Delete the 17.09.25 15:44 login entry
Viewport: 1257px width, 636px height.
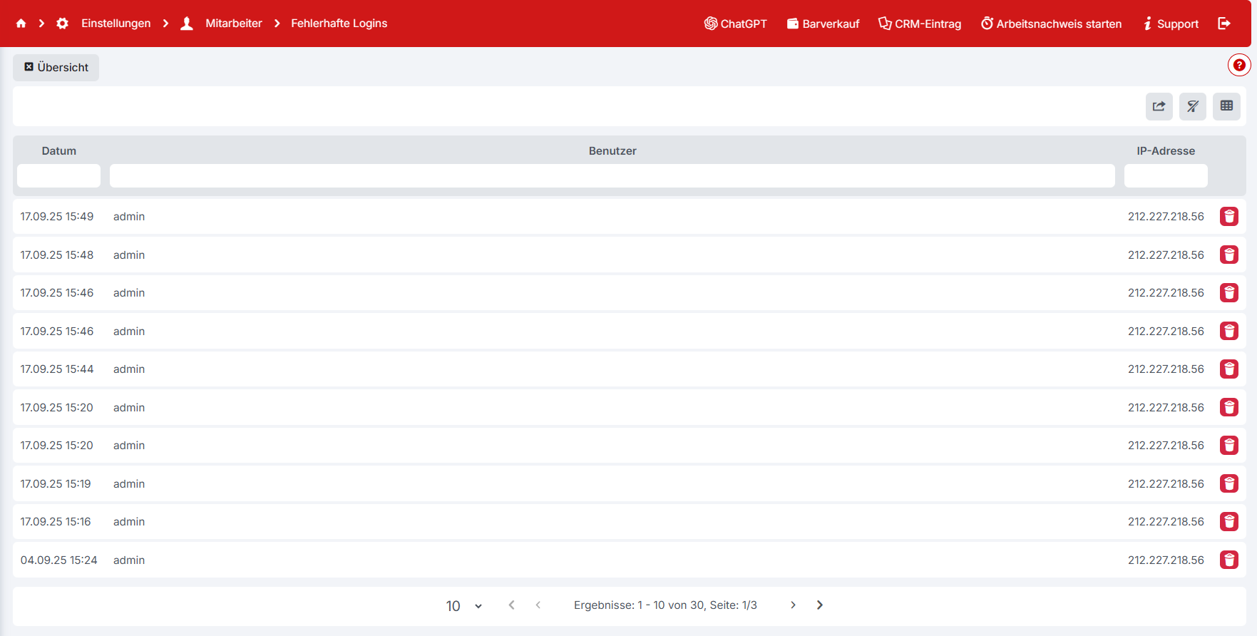pyautogui.click(x=1228, y=369)
